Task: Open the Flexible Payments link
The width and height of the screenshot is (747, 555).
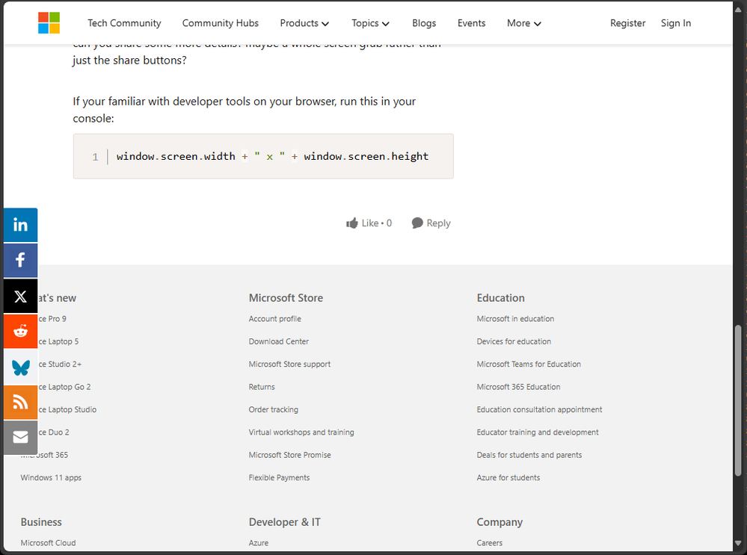Action: (x=279, y=477)
